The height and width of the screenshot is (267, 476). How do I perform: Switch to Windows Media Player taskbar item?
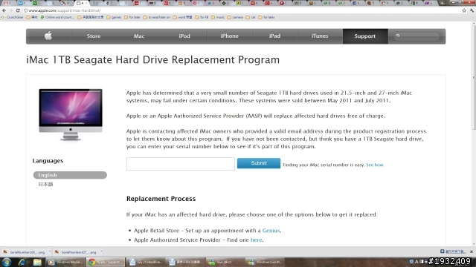65,262
